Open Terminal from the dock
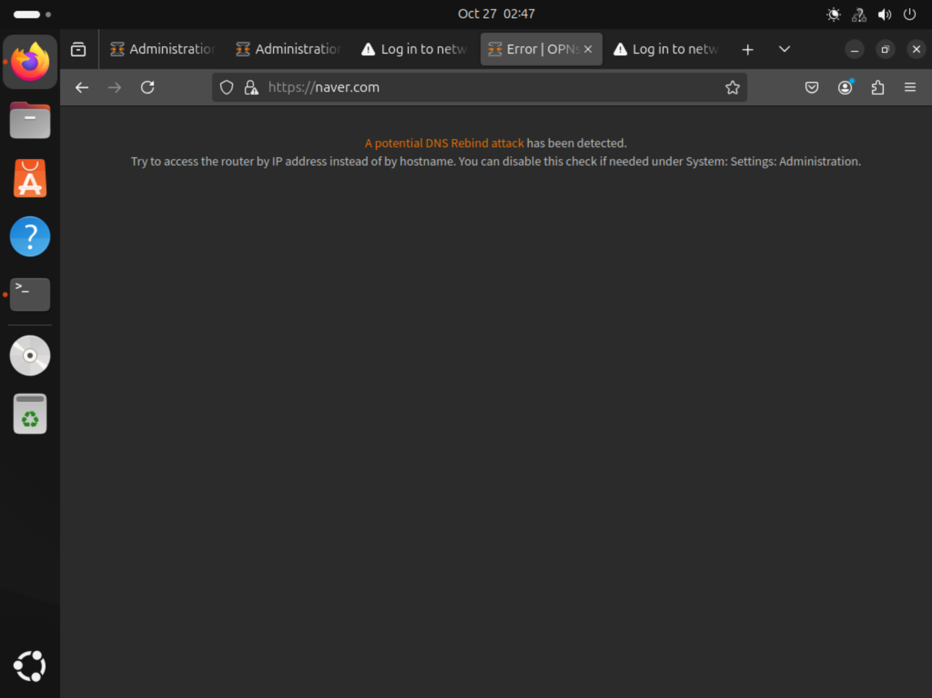This screenshot has height=698, width=932. pos(30,295)
